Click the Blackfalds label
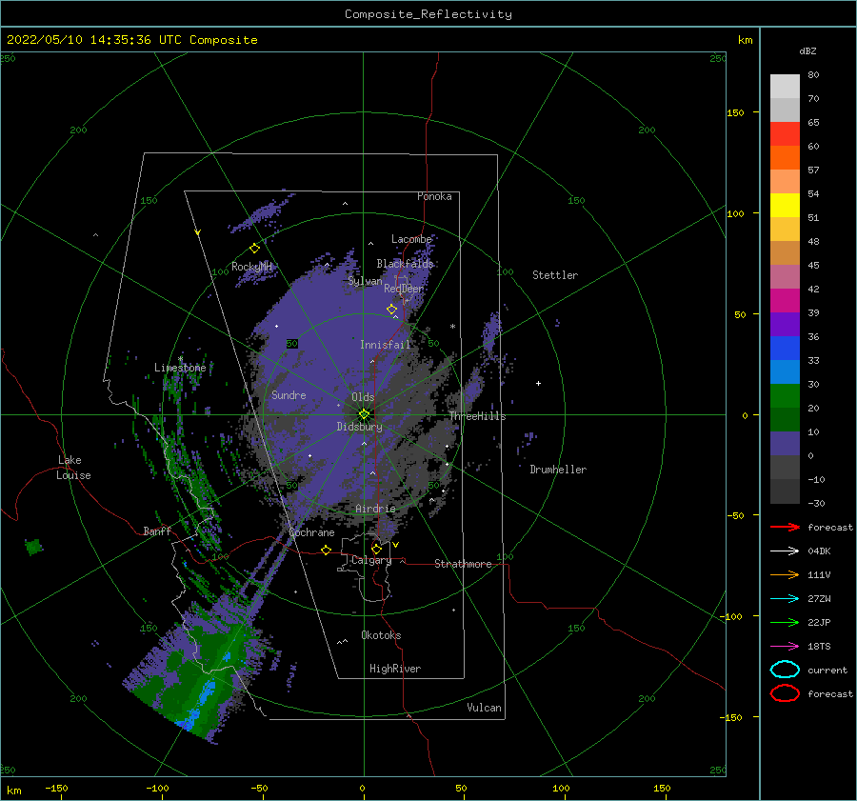Viewport: 857px width, 801px height. coord(405,264)
